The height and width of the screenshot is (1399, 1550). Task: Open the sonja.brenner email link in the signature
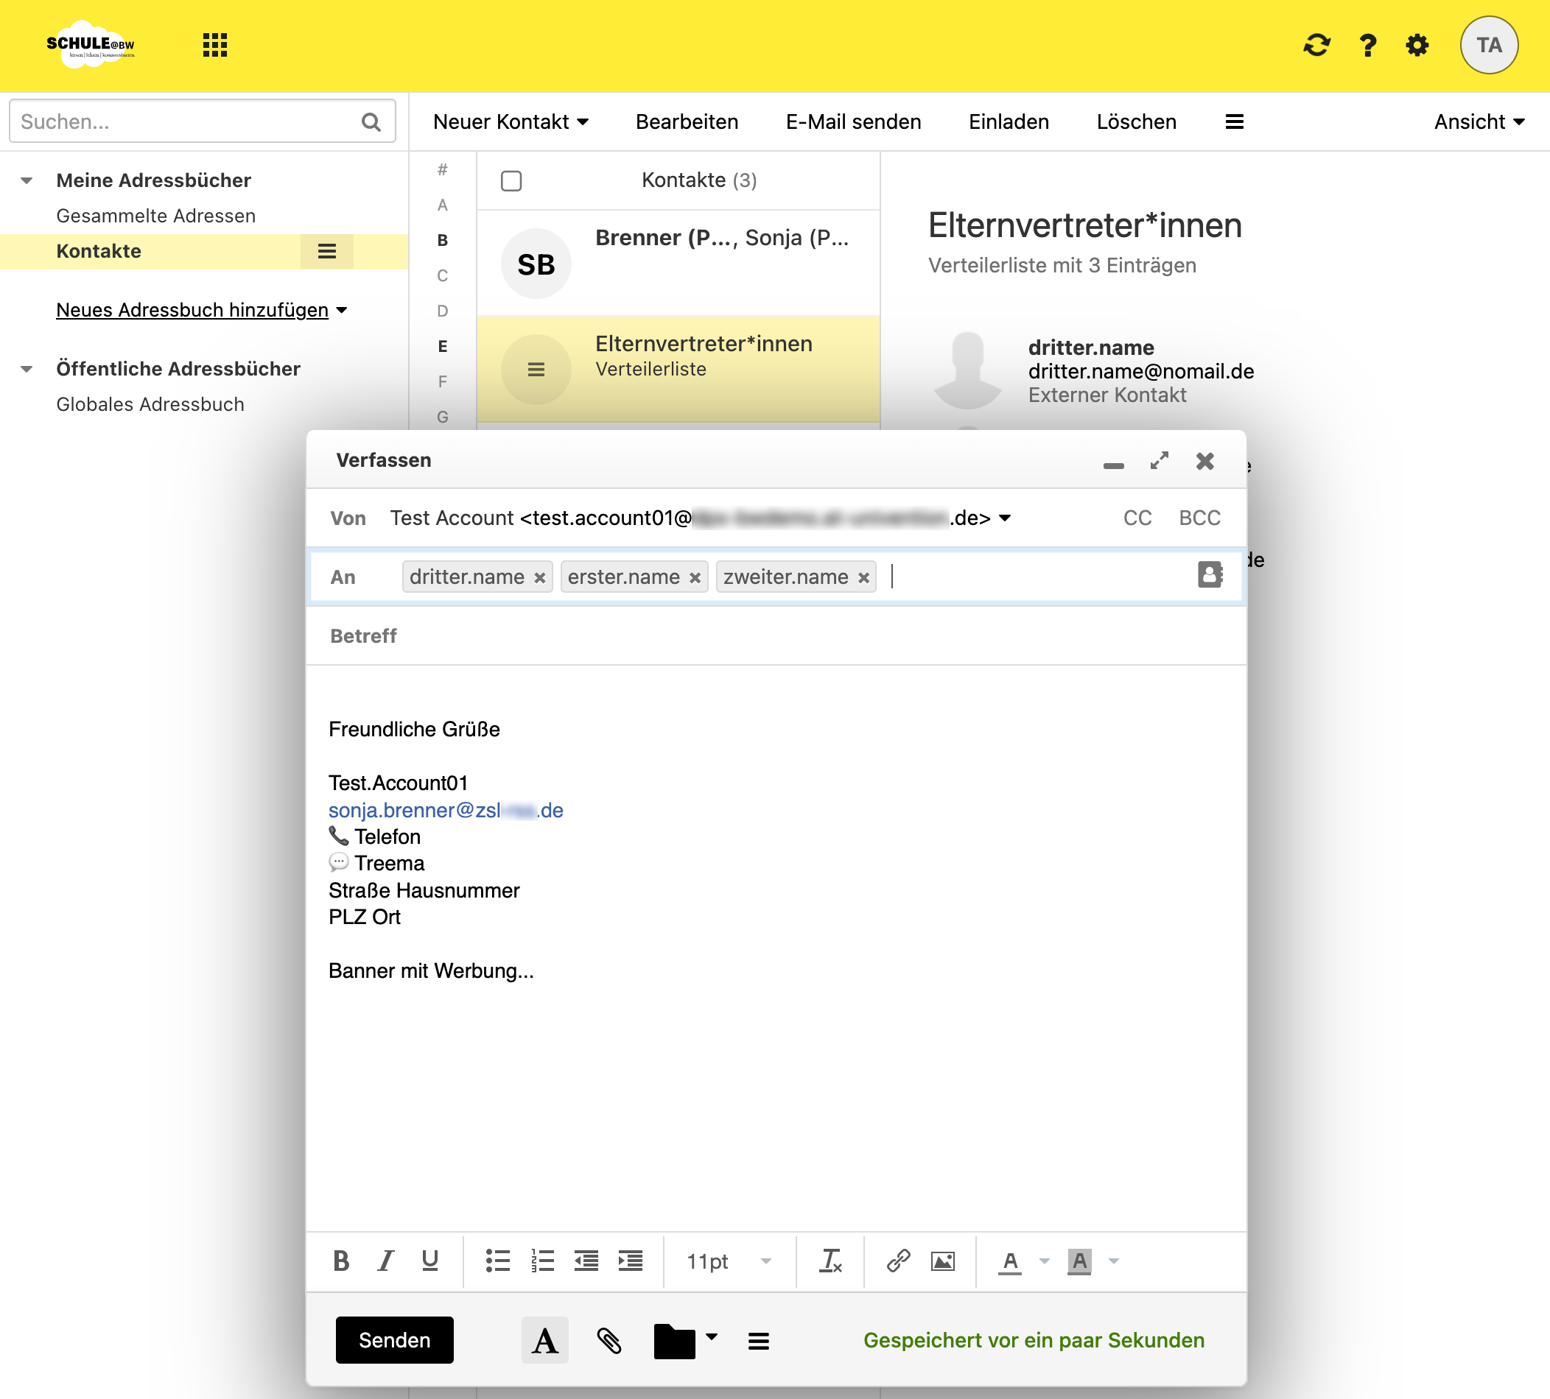tap(446, 810)
